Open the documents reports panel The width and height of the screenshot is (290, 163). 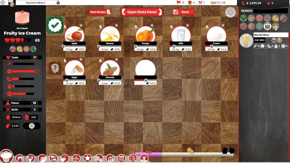click(133, 158)
